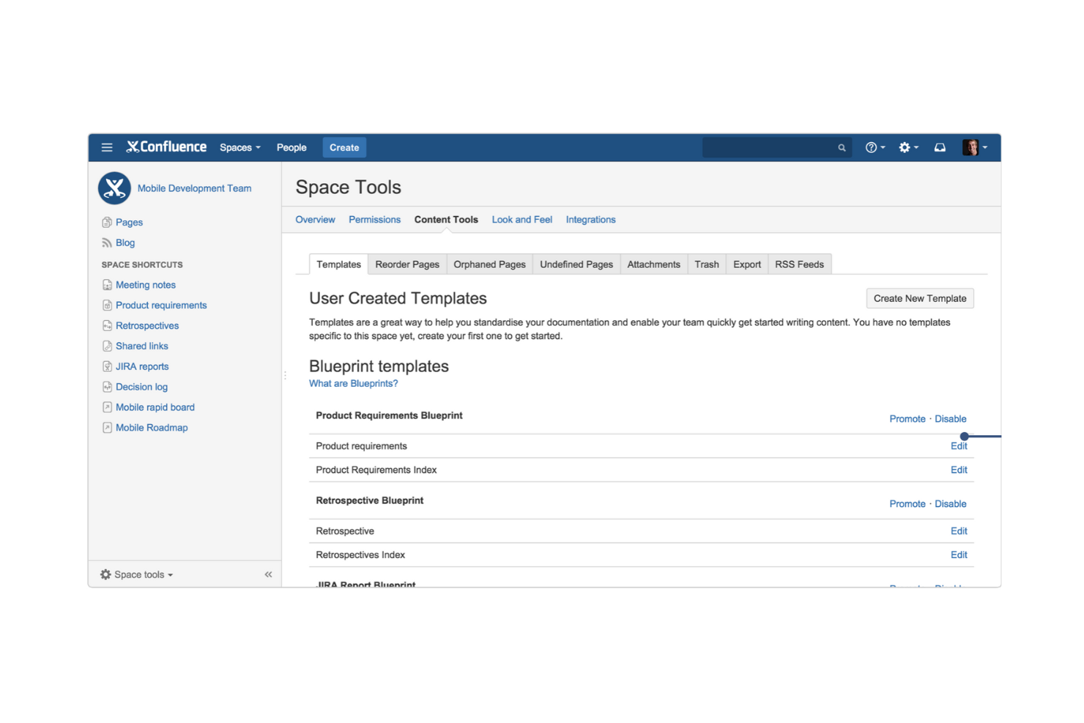Open the What are Blueprints? link
The height and width of the screenshot is (723, 1084).
[353, 383]
